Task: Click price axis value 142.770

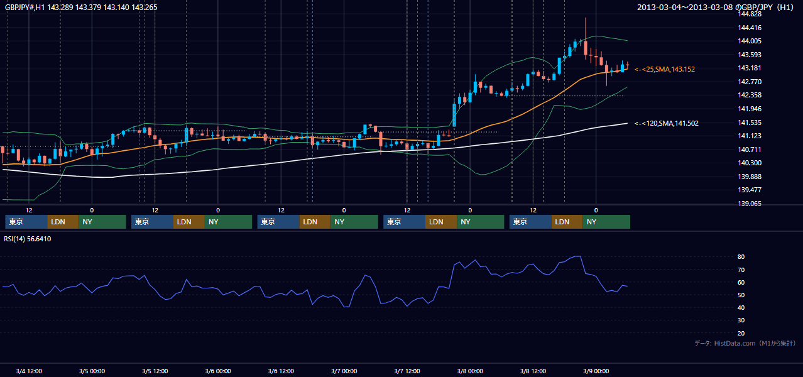Action: point(750,82)
